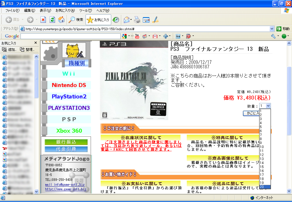This screenshot has height=202, width=292.
Task: Click the かごに入れる add-to-cart button
Action: click(251, 113)
